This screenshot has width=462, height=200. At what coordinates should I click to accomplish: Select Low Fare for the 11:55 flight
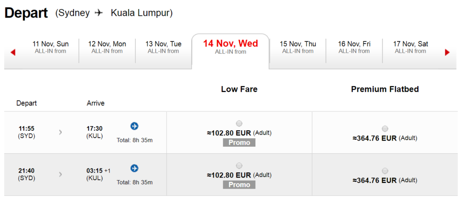(239, 123)
